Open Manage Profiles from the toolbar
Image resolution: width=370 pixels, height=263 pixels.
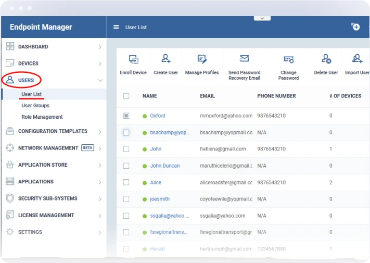click(202, 59)
